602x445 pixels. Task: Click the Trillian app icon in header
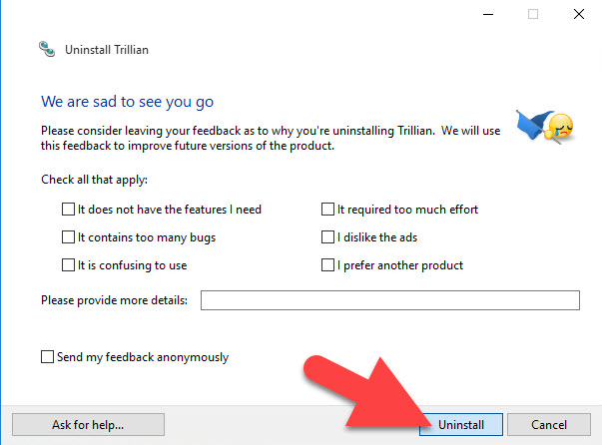click(47, 49)
